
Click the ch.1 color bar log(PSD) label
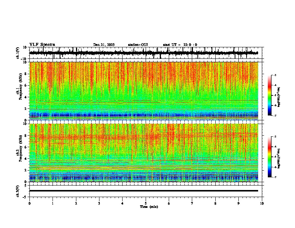pos(279,97)
